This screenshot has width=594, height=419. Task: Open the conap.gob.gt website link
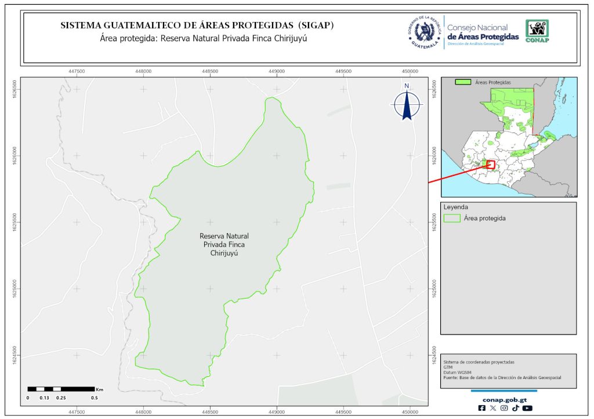[504, 399]
